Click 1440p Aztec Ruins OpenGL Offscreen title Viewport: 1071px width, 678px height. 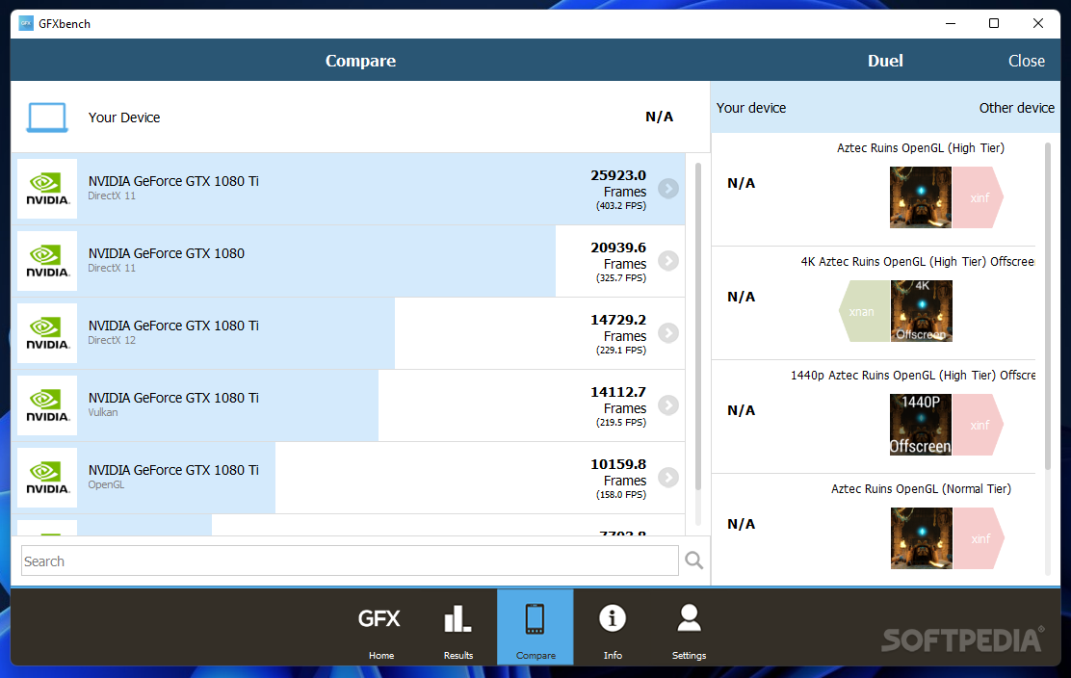pos(912,376)
